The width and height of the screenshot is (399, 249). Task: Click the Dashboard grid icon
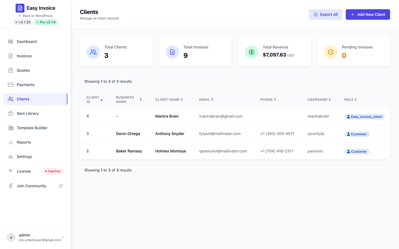11,41
